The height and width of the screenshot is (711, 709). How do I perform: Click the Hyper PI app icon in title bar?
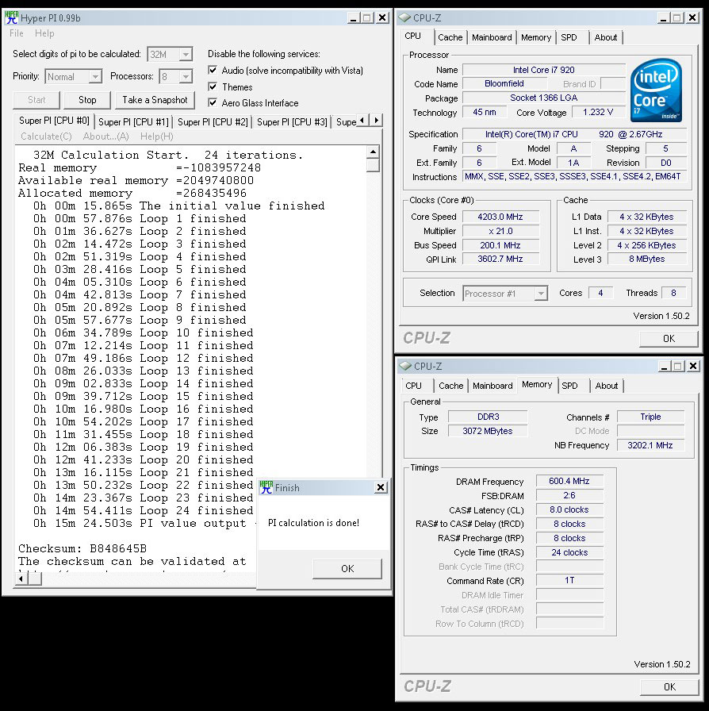[x=11, y=17]
